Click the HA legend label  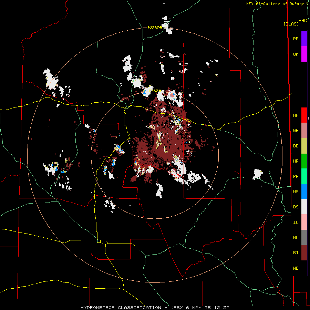coord(296,115)
